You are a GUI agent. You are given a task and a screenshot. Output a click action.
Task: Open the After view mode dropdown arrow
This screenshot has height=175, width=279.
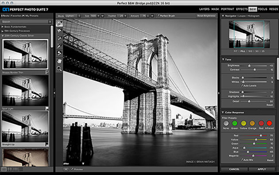[83, 163]
